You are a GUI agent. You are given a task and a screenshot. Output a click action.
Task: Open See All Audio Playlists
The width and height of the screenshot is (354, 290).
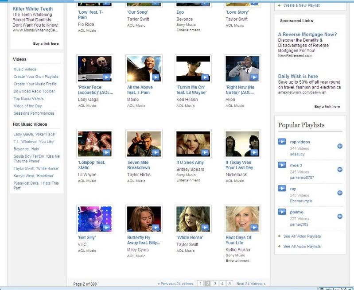[302, 247]
